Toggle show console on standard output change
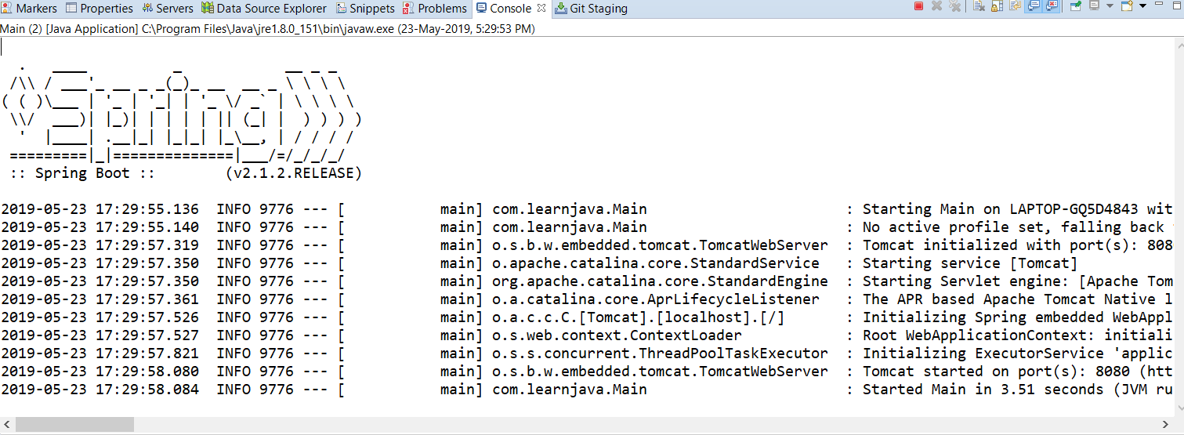Image resolution: width=1184 pixels, height=435 pixels. pyautogui.click(x=1034, y=6)
